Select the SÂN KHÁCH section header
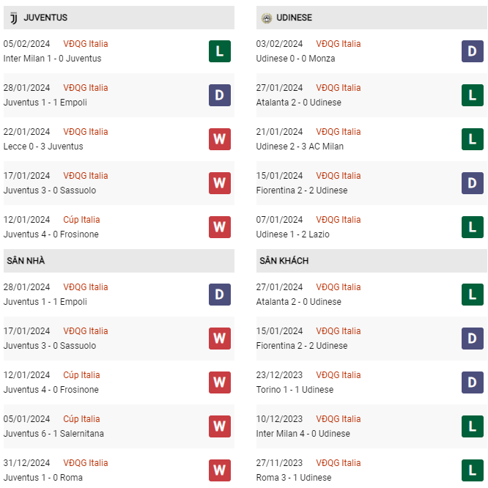Screen dimensions: 488x488 click(x=371, y=261)
